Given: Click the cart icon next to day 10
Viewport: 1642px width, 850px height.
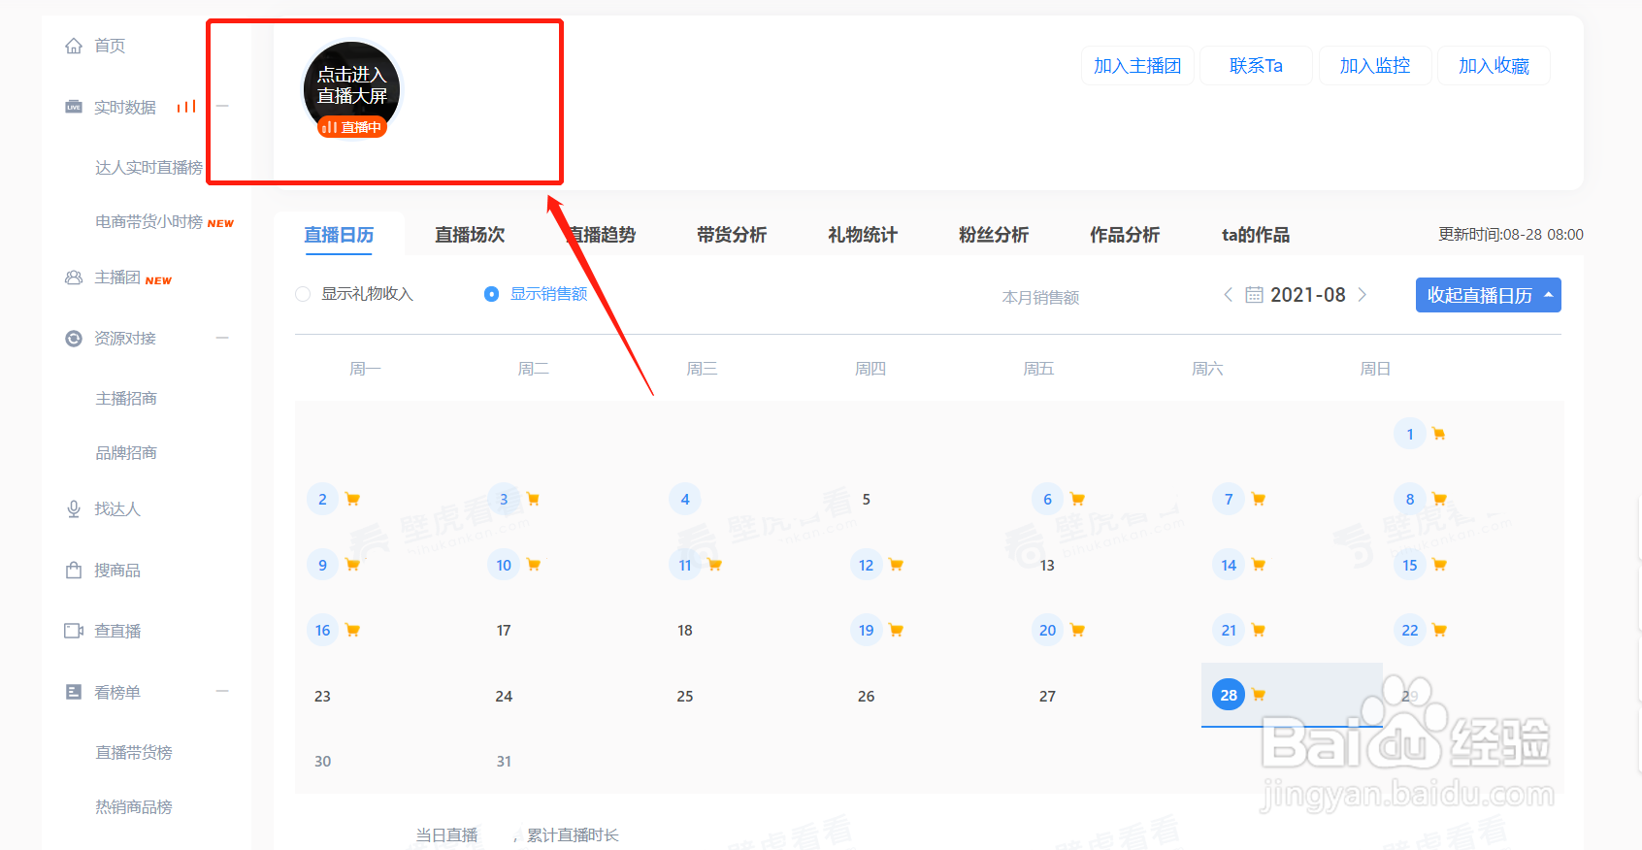Looking at the screenshot, I should pyautogui.click(x=534, y=565).
